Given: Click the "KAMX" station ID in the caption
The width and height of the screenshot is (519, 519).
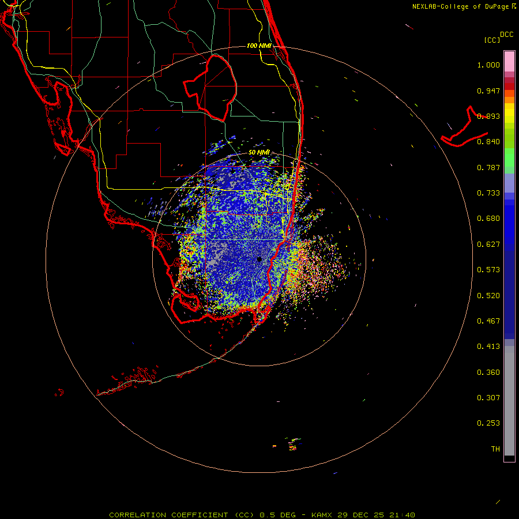Looking at the screenshot, I should click(x=321, y=515).
